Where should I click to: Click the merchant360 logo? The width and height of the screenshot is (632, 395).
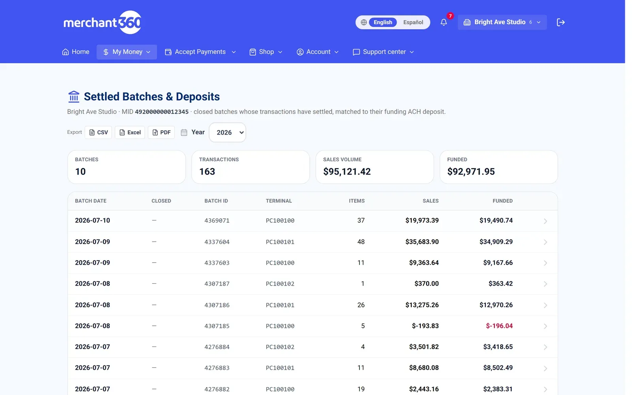(102, 23)
